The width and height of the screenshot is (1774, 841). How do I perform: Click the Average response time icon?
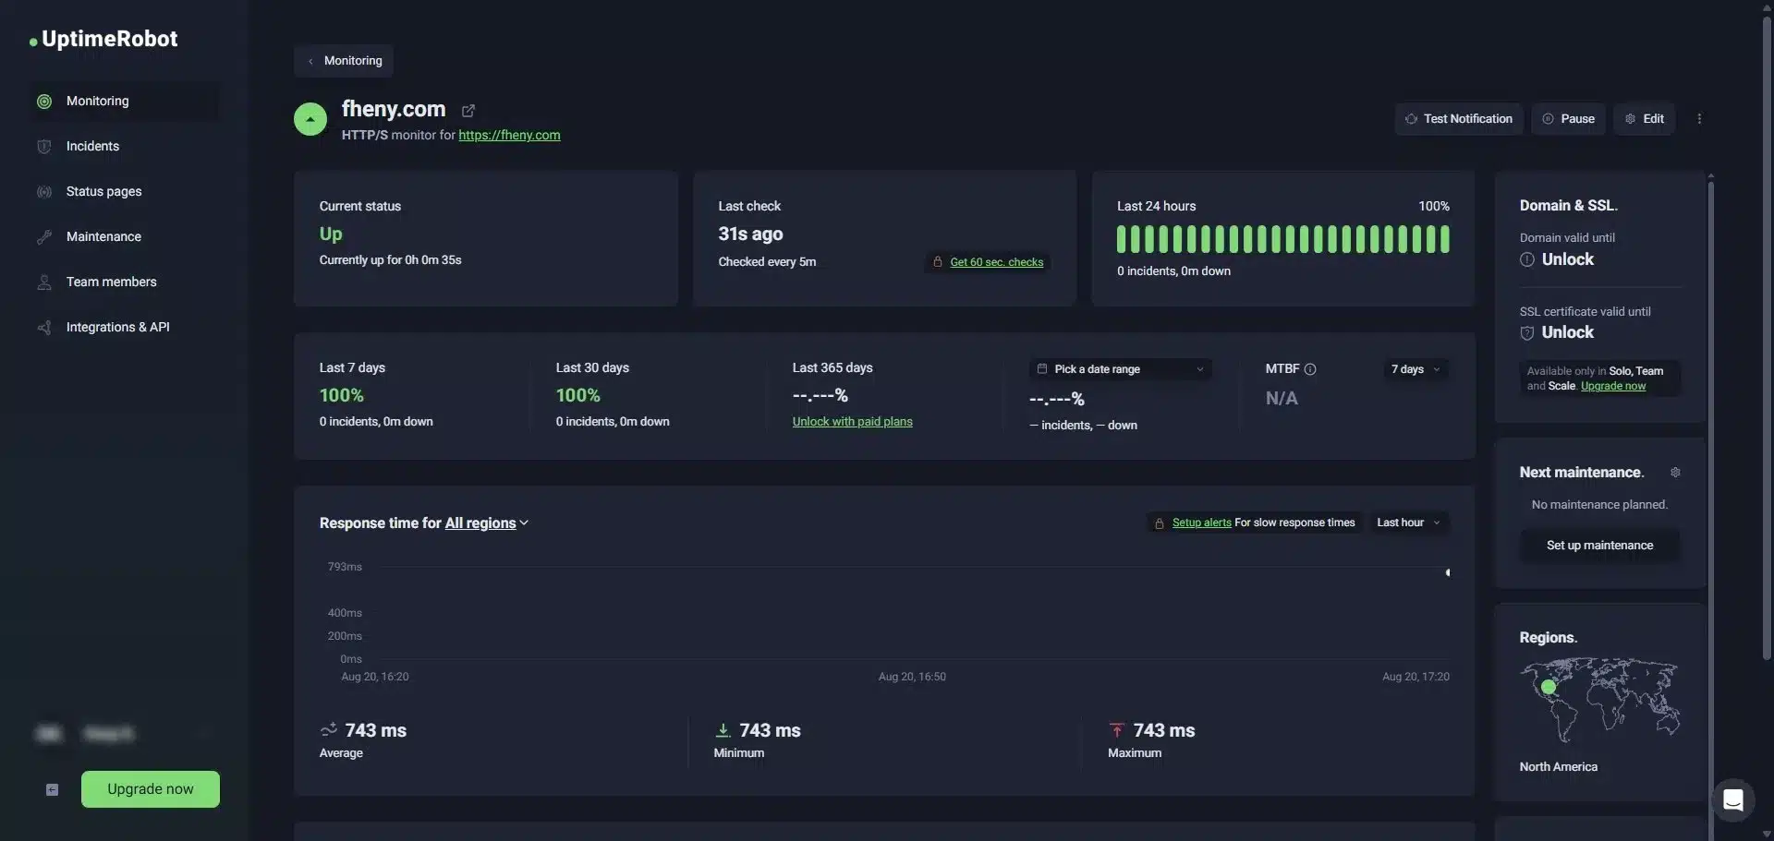coord(329,730)
